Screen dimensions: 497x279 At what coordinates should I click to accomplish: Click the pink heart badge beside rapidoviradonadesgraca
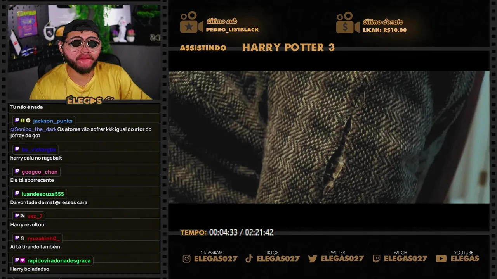23,260
